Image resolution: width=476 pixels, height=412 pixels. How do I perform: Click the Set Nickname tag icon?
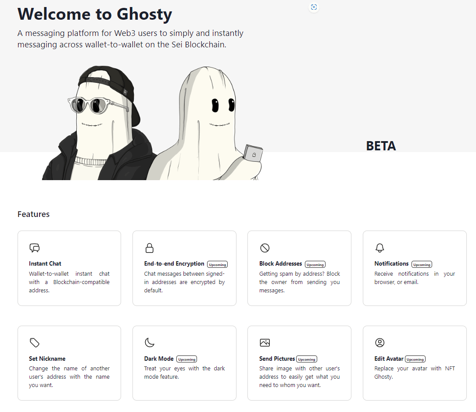(x=35, y=342)
